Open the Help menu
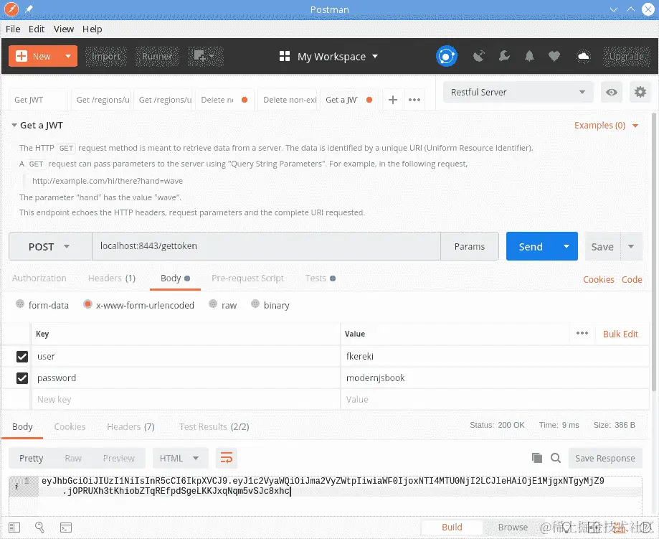Screen dimensions: 659x539 tap(92, 29)
